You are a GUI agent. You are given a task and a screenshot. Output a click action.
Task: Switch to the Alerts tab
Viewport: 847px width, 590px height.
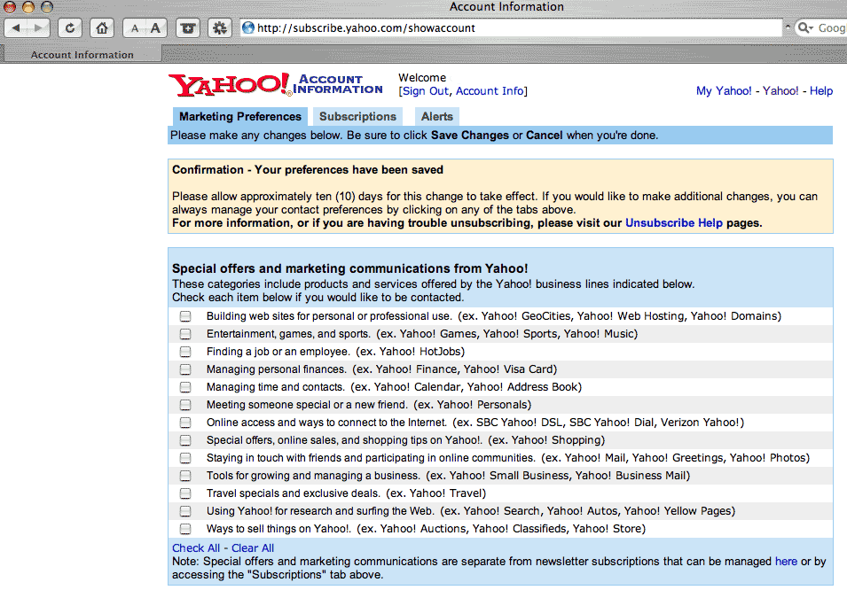click(x=437, y=117)
